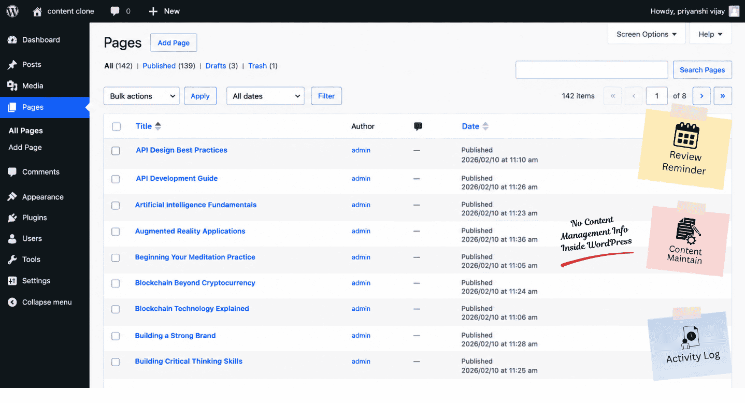Click Search Pages button

pyautogui.click(x=702, y=70)
